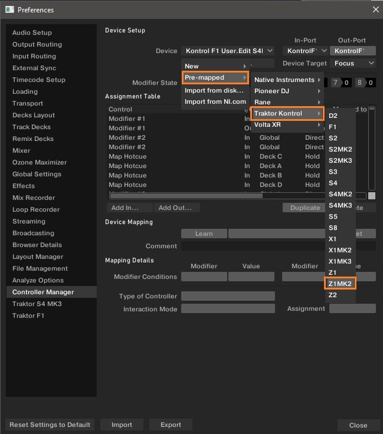Click Reset Settings to Default button

pos(50,425)
